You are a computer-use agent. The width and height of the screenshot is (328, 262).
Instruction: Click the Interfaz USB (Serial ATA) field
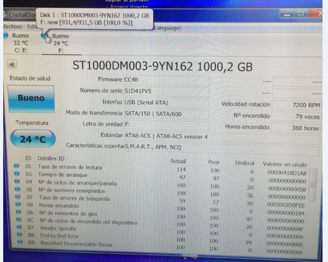coord(167,103)
